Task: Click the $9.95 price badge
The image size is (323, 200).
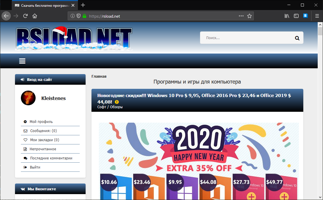Action: tap(175, 182)
